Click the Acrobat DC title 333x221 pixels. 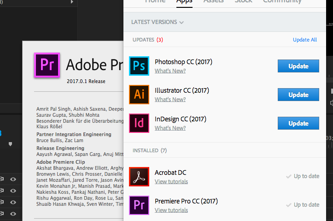[x=170, y=173]
